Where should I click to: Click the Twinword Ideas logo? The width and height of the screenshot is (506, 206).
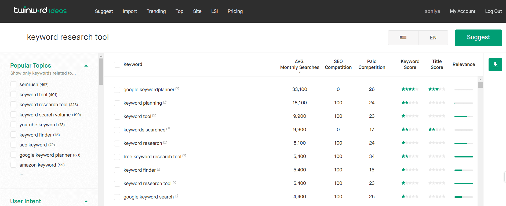tap(40, 11)
